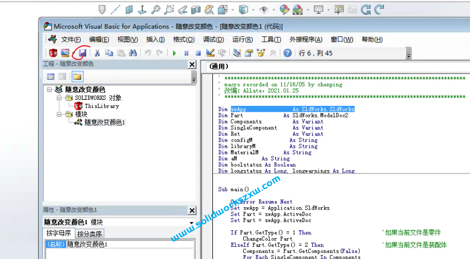Click View Code icon in project panel
Viewport: 470px width, 259px height.
click(x=51, y=77)
